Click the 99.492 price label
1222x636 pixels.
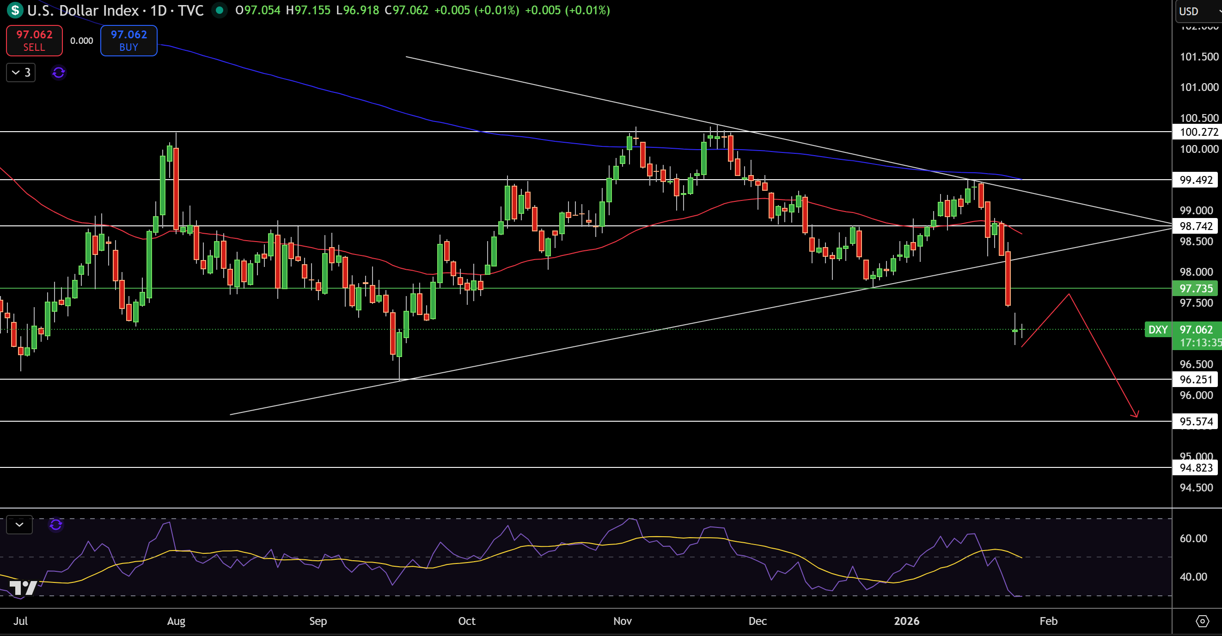[x=1196, y=180]
